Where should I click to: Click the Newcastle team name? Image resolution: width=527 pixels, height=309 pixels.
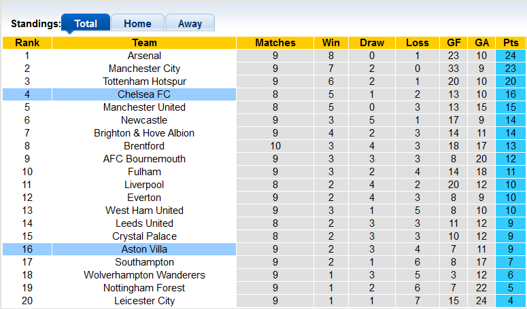pos(144,120)
